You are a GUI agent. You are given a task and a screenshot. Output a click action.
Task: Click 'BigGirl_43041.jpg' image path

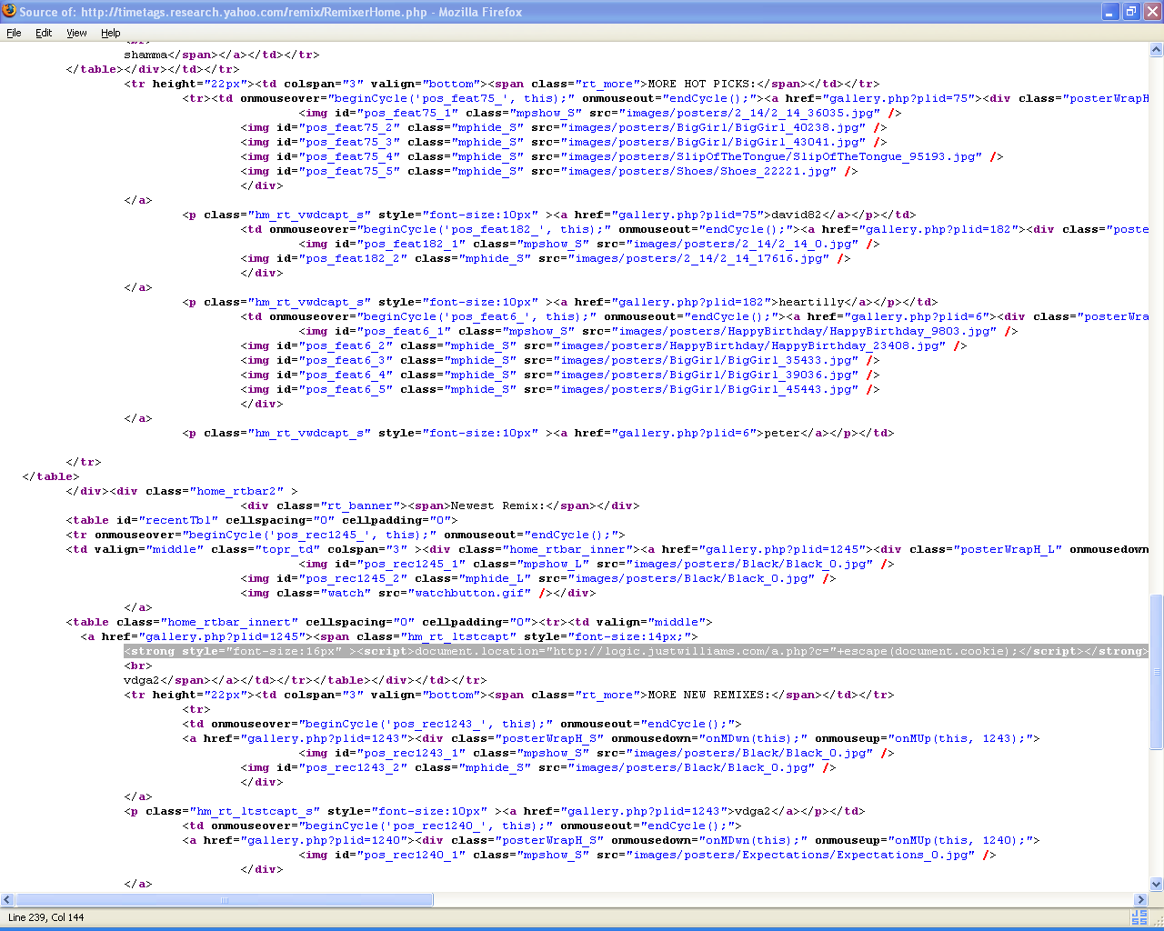pyautogui.click(x=797, y=142)
